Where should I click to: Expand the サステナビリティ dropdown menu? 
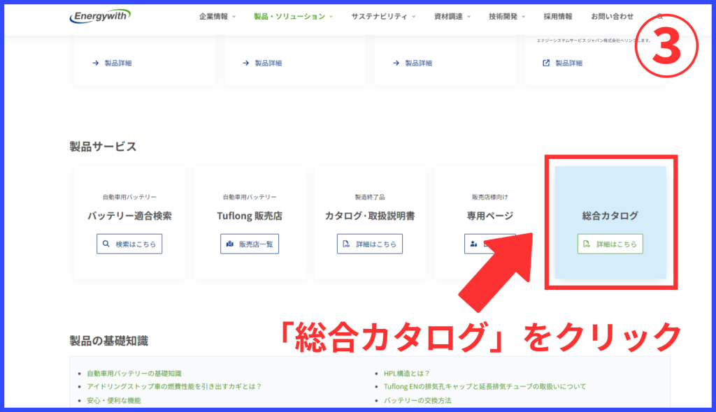click(x=383, y=16)
